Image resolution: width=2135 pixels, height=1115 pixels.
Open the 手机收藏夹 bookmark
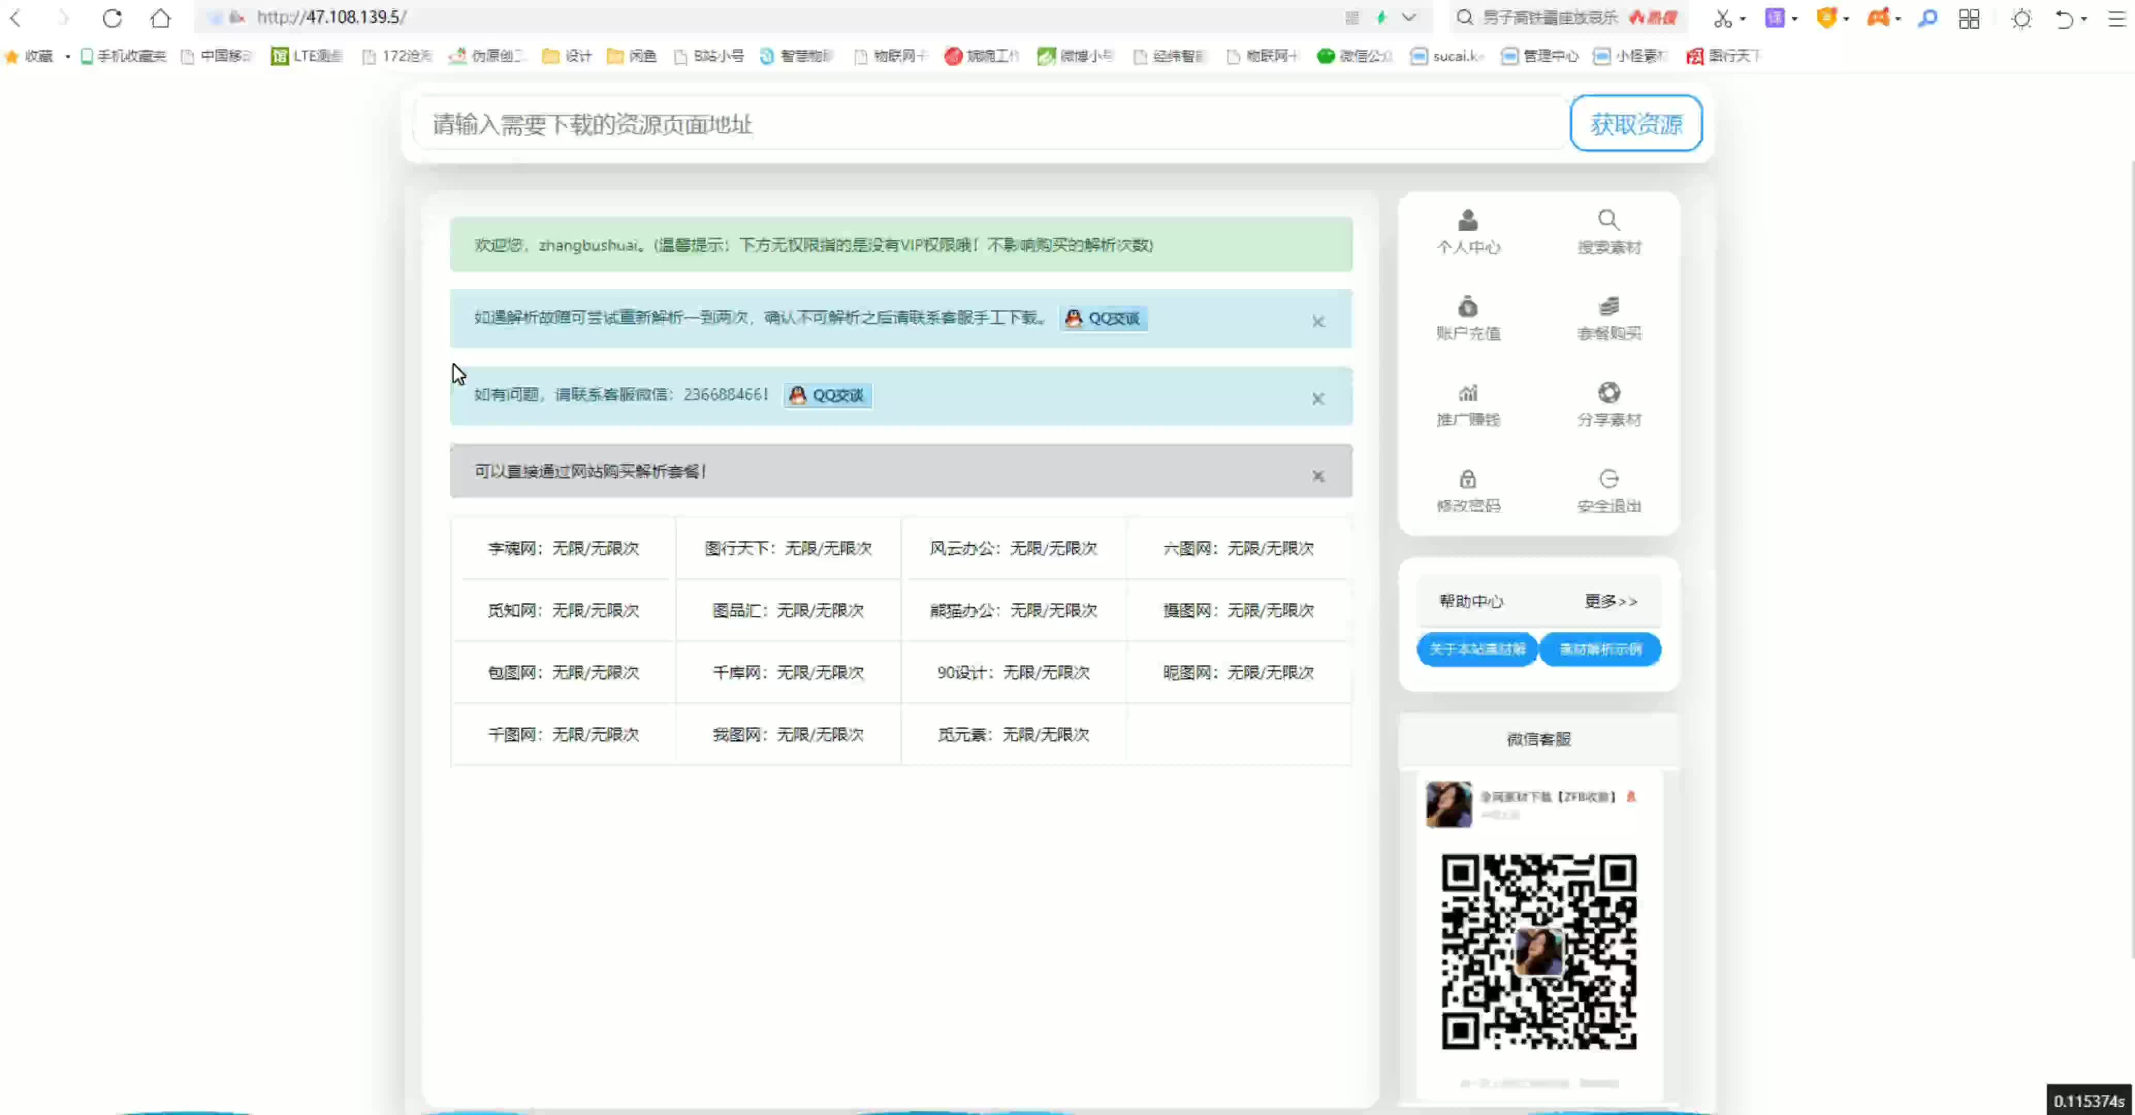click(123, 56)
